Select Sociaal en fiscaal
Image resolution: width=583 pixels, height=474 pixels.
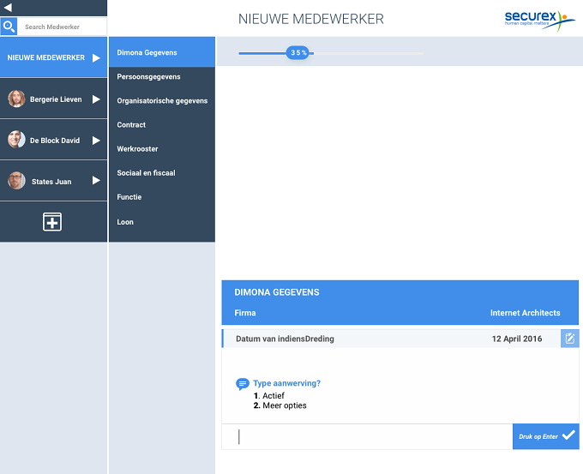click(146, 173)
